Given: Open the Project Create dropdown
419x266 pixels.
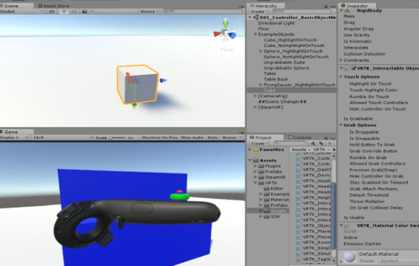Looking at the screenshot, I should [x=259, y=143].
